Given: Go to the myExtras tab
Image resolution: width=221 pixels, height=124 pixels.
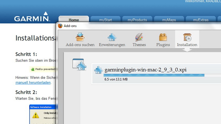Looking at the screenshot, I should tap(201, 20).
